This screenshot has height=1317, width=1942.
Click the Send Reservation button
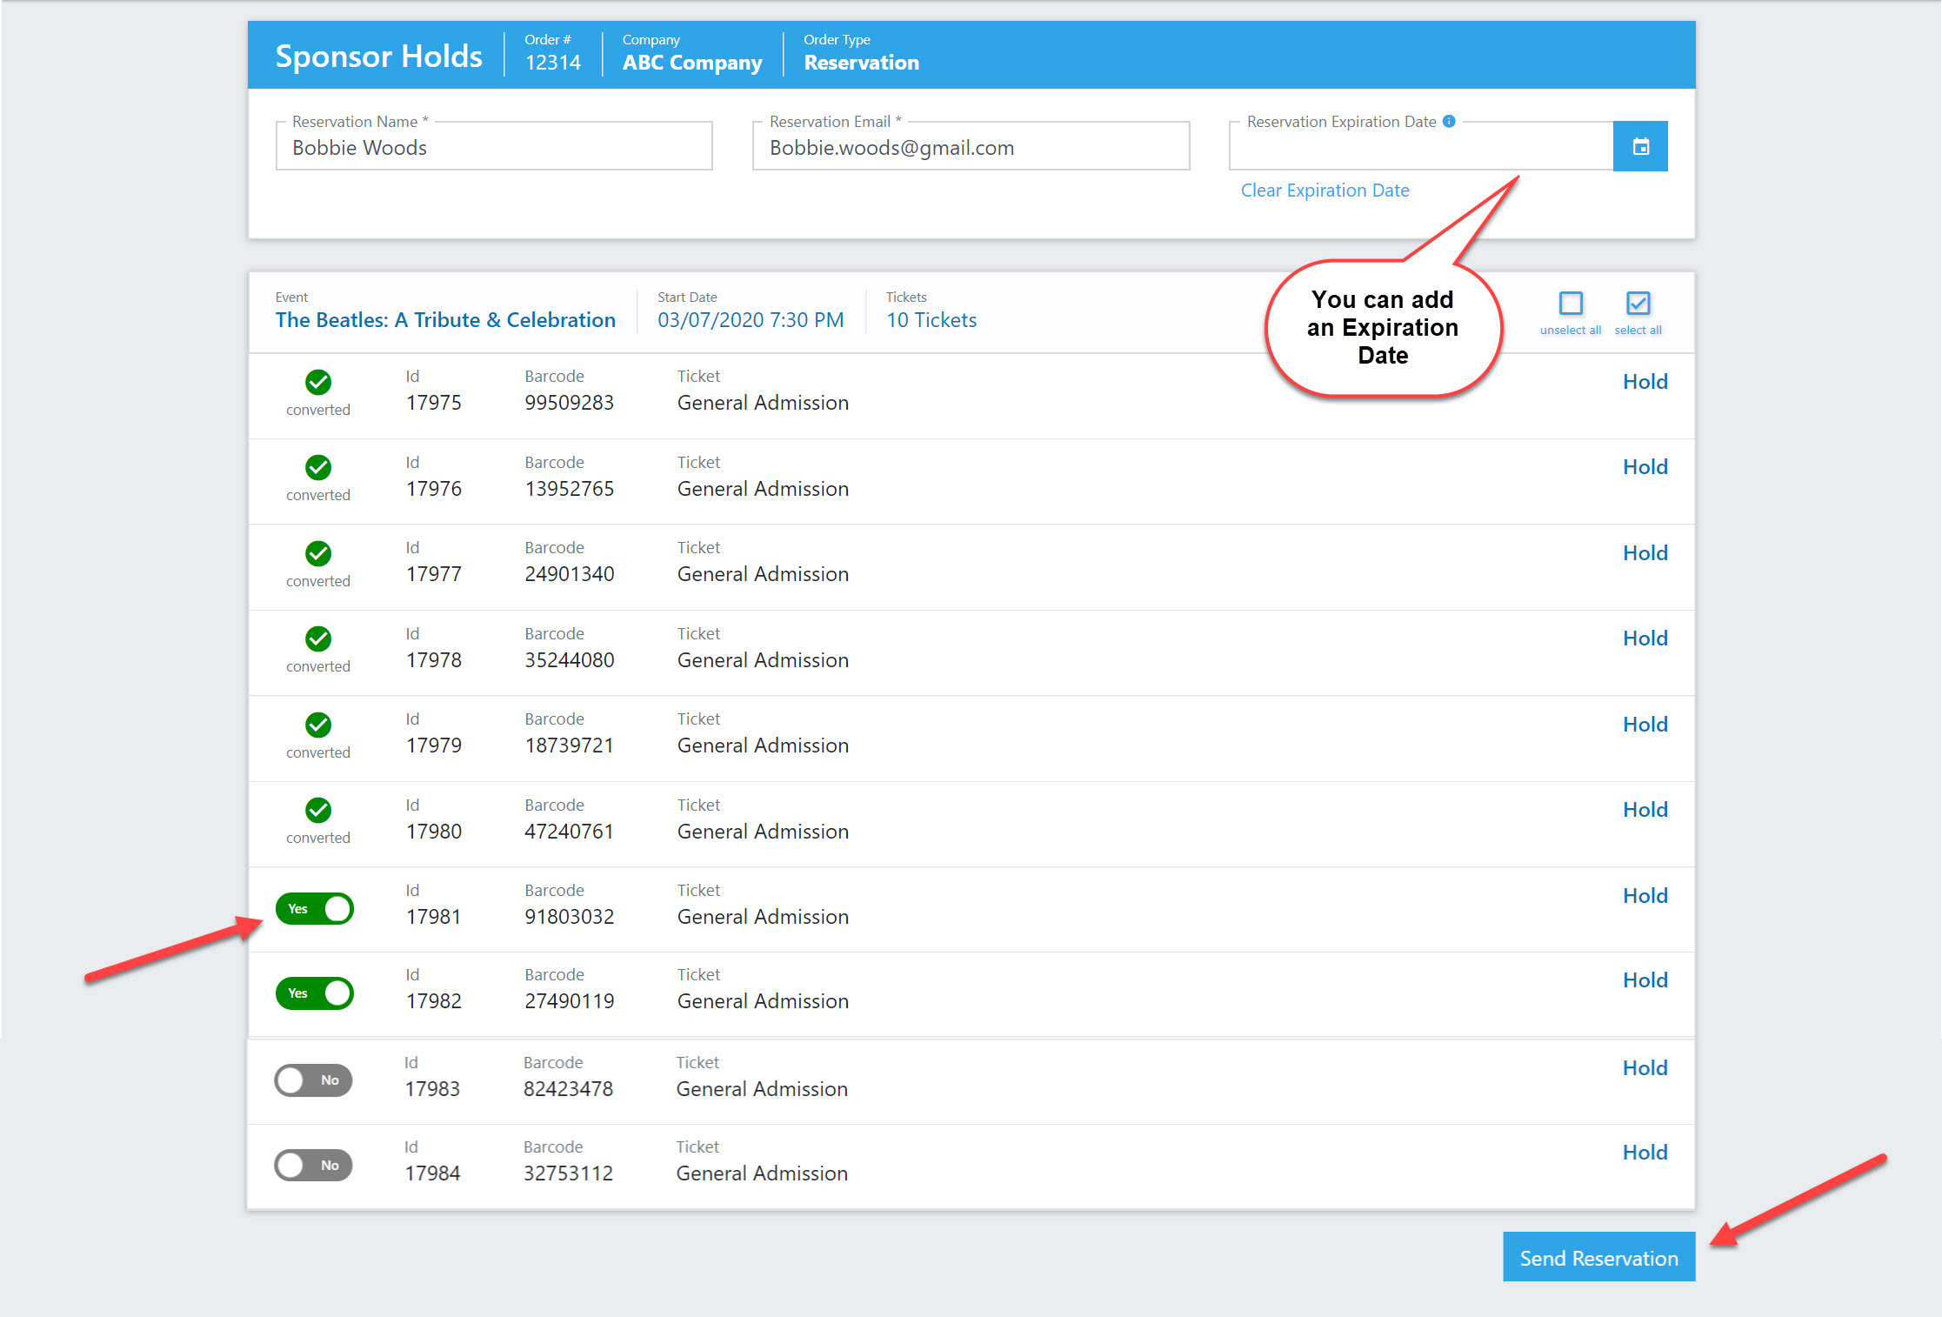(1598, 1257)
